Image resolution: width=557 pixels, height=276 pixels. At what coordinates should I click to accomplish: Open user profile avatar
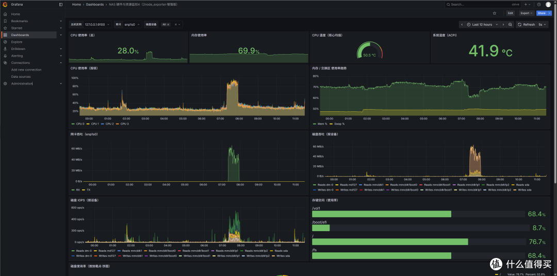coord(548,5)
